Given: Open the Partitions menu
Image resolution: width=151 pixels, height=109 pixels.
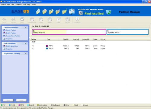Looking at the screenshot, I should (x=18, y=5).
